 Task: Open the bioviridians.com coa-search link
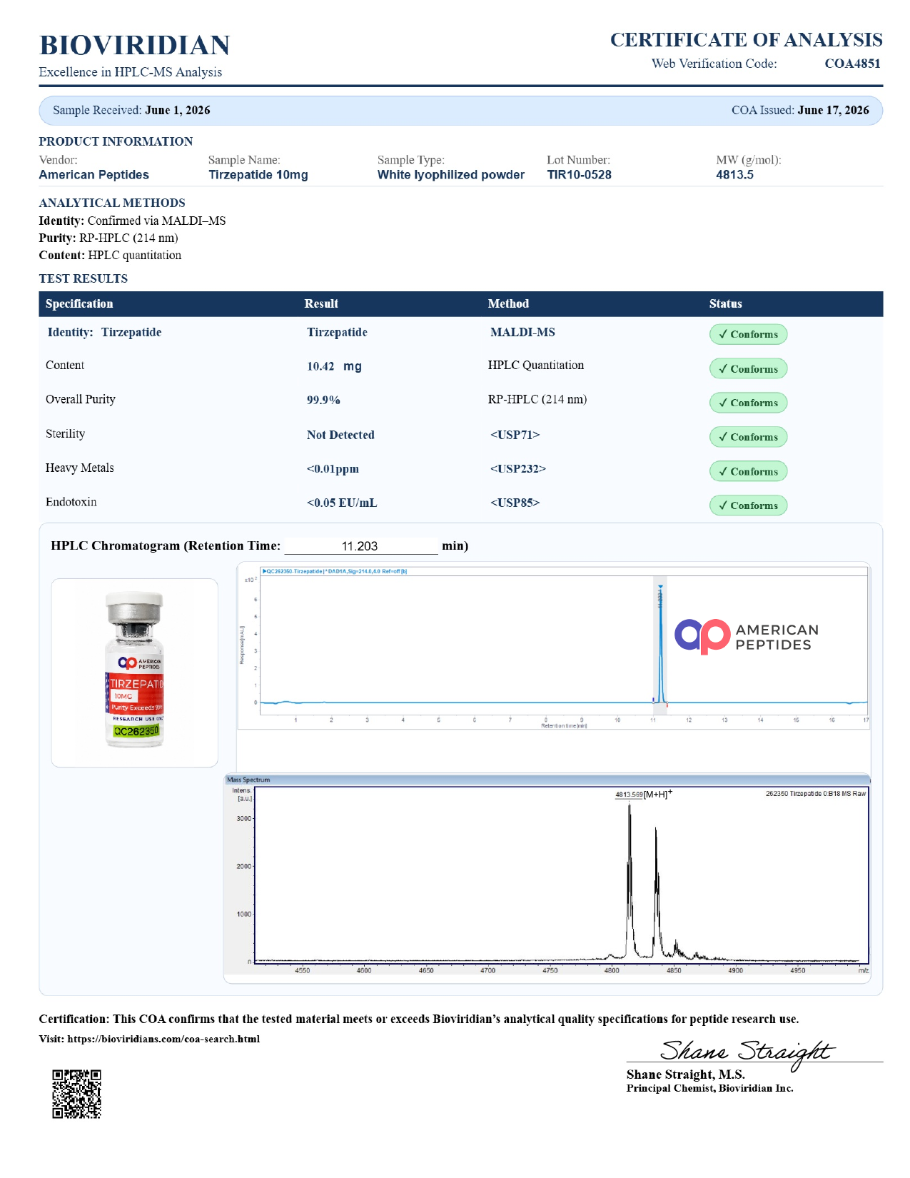click(x=163, y=1039)
